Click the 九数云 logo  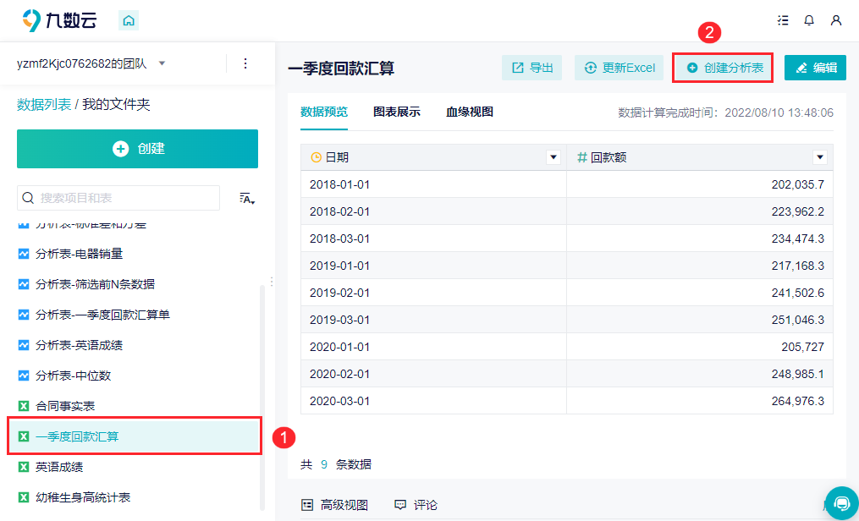coord(60,20)
